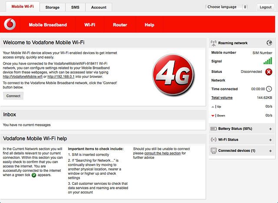Open the Router menu
This screenshot has height=203, width=278.
120,25
